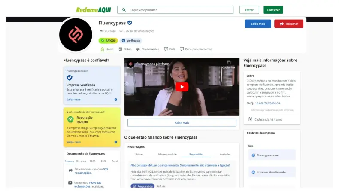This screenshot has height=191, width=339.
Task: Select the Home tab
Action: tap(107, 49)
